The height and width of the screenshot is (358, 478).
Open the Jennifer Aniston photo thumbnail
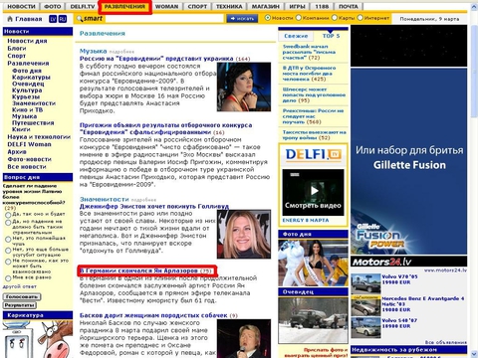tap(244, 234)
